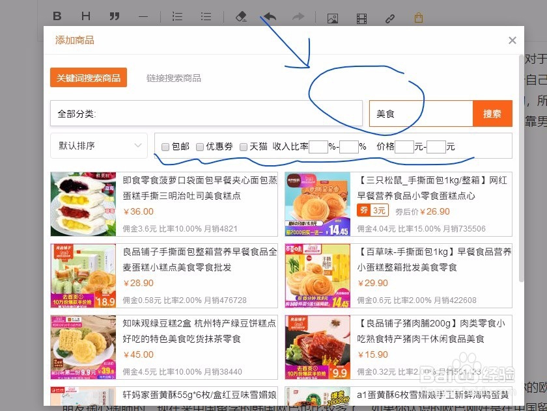Viewport: 547px width, 411px height.
Task: Click price ¥15.90 text
Action: [x=372, y=354]
